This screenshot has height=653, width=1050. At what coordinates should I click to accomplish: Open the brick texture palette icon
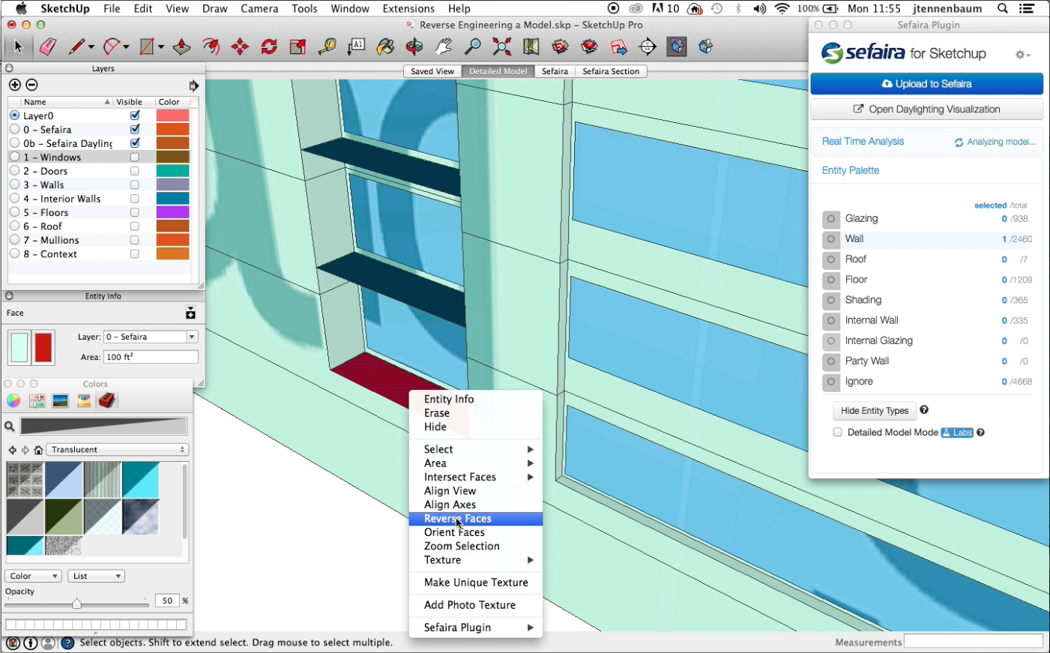pos(107,401)
